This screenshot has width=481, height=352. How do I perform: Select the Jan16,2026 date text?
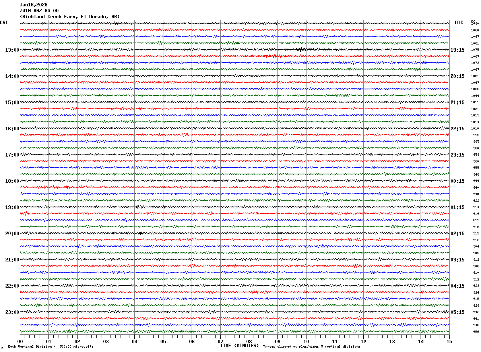(x=33, y=5)
